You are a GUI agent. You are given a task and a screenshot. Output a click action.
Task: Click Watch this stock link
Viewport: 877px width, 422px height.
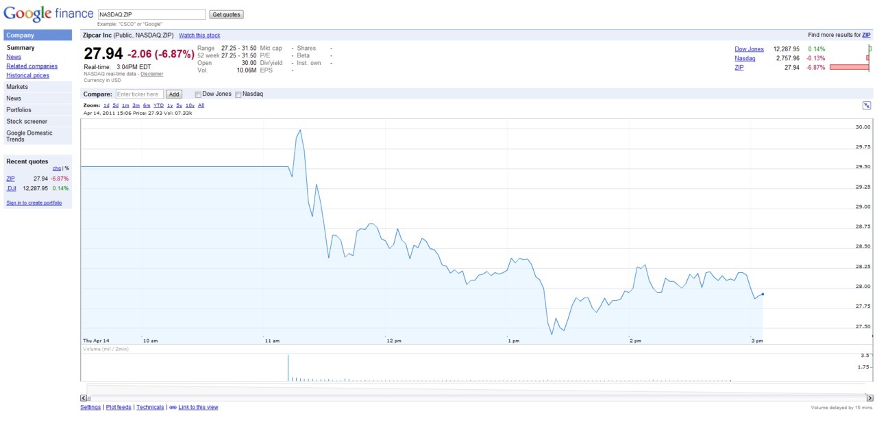pos(199,35)
